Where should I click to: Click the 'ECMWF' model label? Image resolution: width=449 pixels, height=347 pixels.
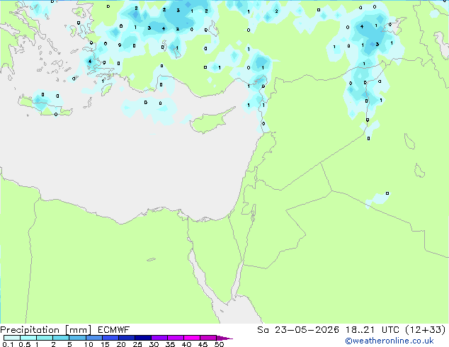[113, 330]
